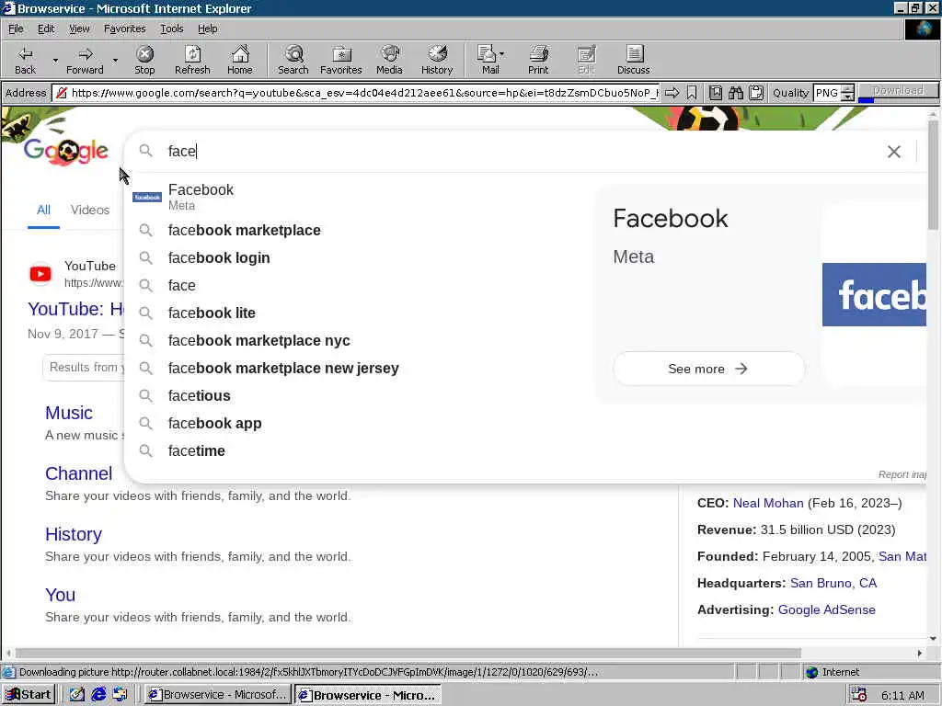The image size is (942, 706).
Task: Clear the Google search box with X
Action: [894, 152]
